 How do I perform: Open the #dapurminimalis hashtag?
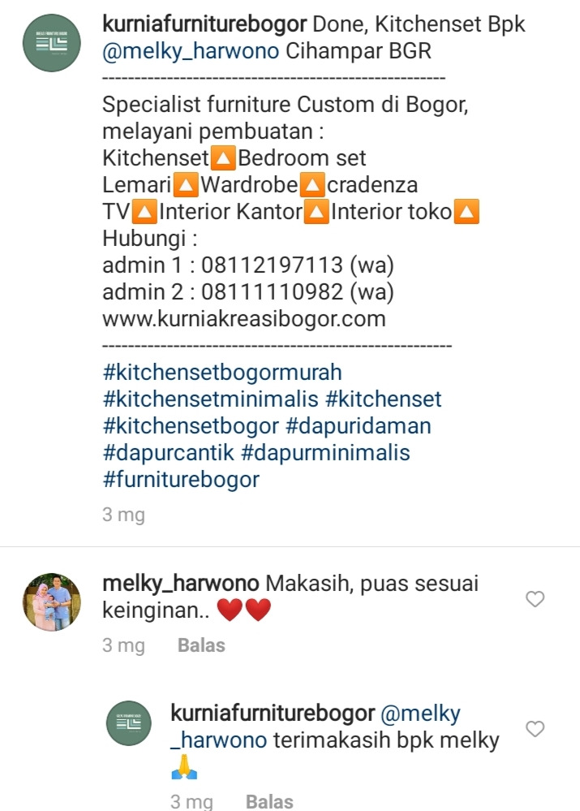[x=325, y=453]
